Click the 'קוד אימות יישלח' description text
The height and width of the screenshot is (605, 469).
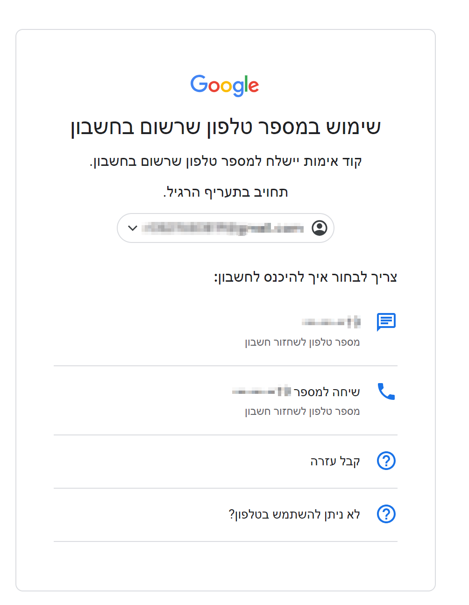coord(226,162)
